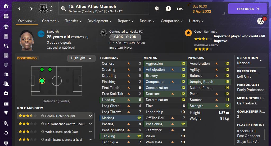The height and width of the screenshot is (146, 271).
Task: Click the player search magnifier field
Action: (63, 9)
